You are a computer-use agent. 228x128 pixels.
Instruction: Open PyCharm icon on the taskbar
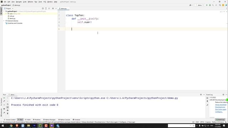point(40,126)
